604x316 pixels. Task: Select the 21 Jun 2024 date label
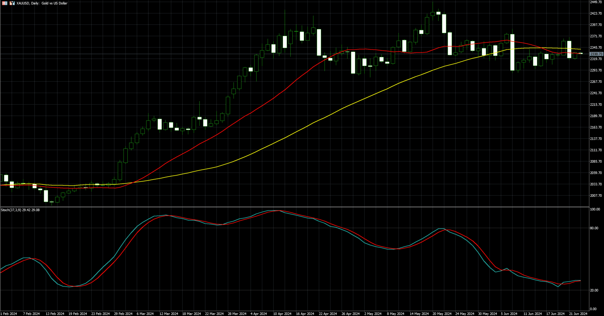pyautogui.click(x=578, y=314)
